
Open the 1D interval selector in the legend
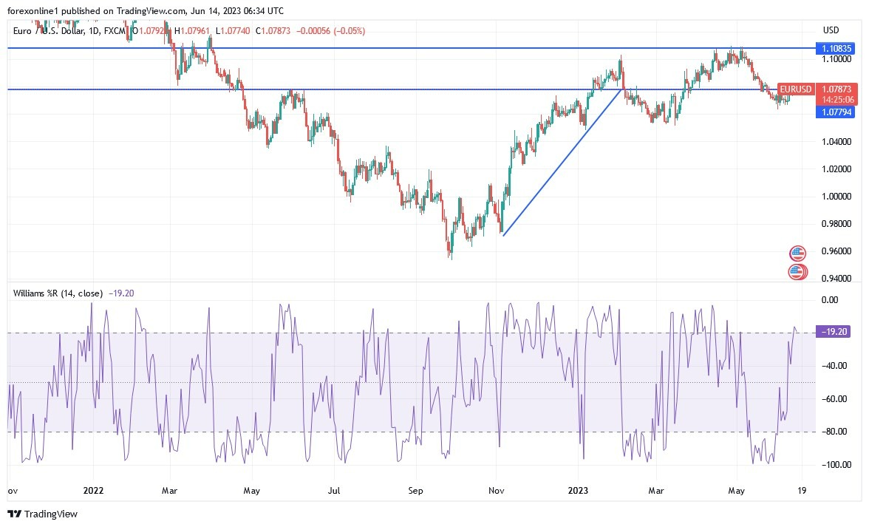pos(93,33)
